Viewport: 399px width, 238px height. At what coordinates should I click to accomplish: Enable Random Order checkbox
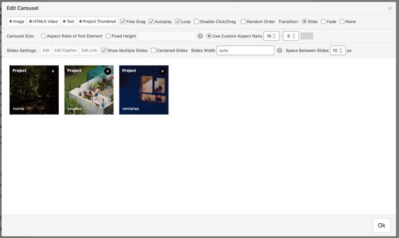[243, 22]
